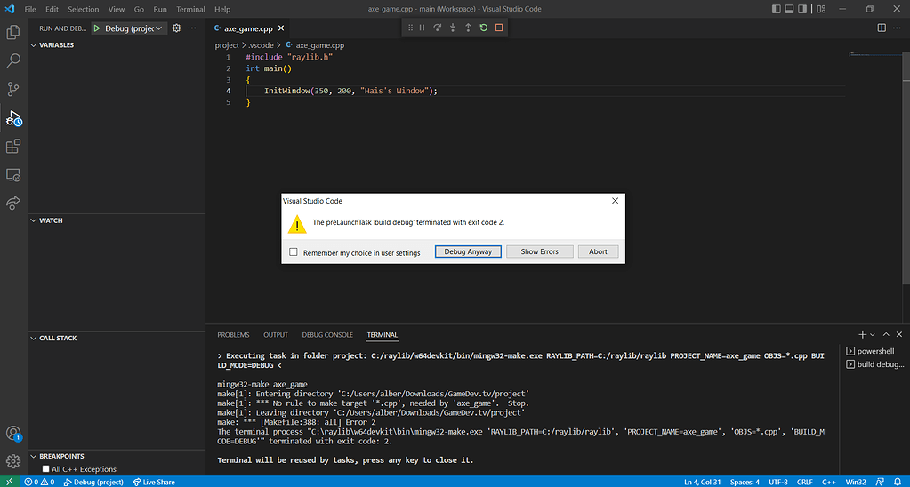Click Debug (project) in status bar
Screen dimensions: 910x487
[x=93, y=482]
